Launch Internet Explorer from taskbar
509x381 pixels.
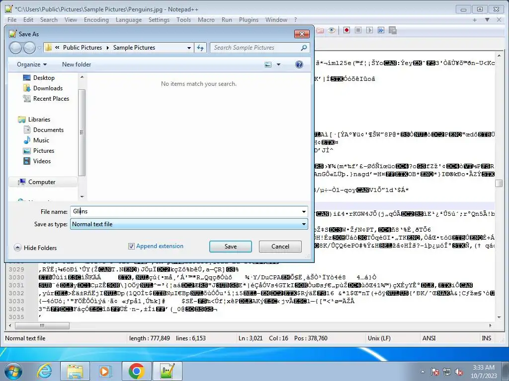pyautogui.click(x=44, y=371)
